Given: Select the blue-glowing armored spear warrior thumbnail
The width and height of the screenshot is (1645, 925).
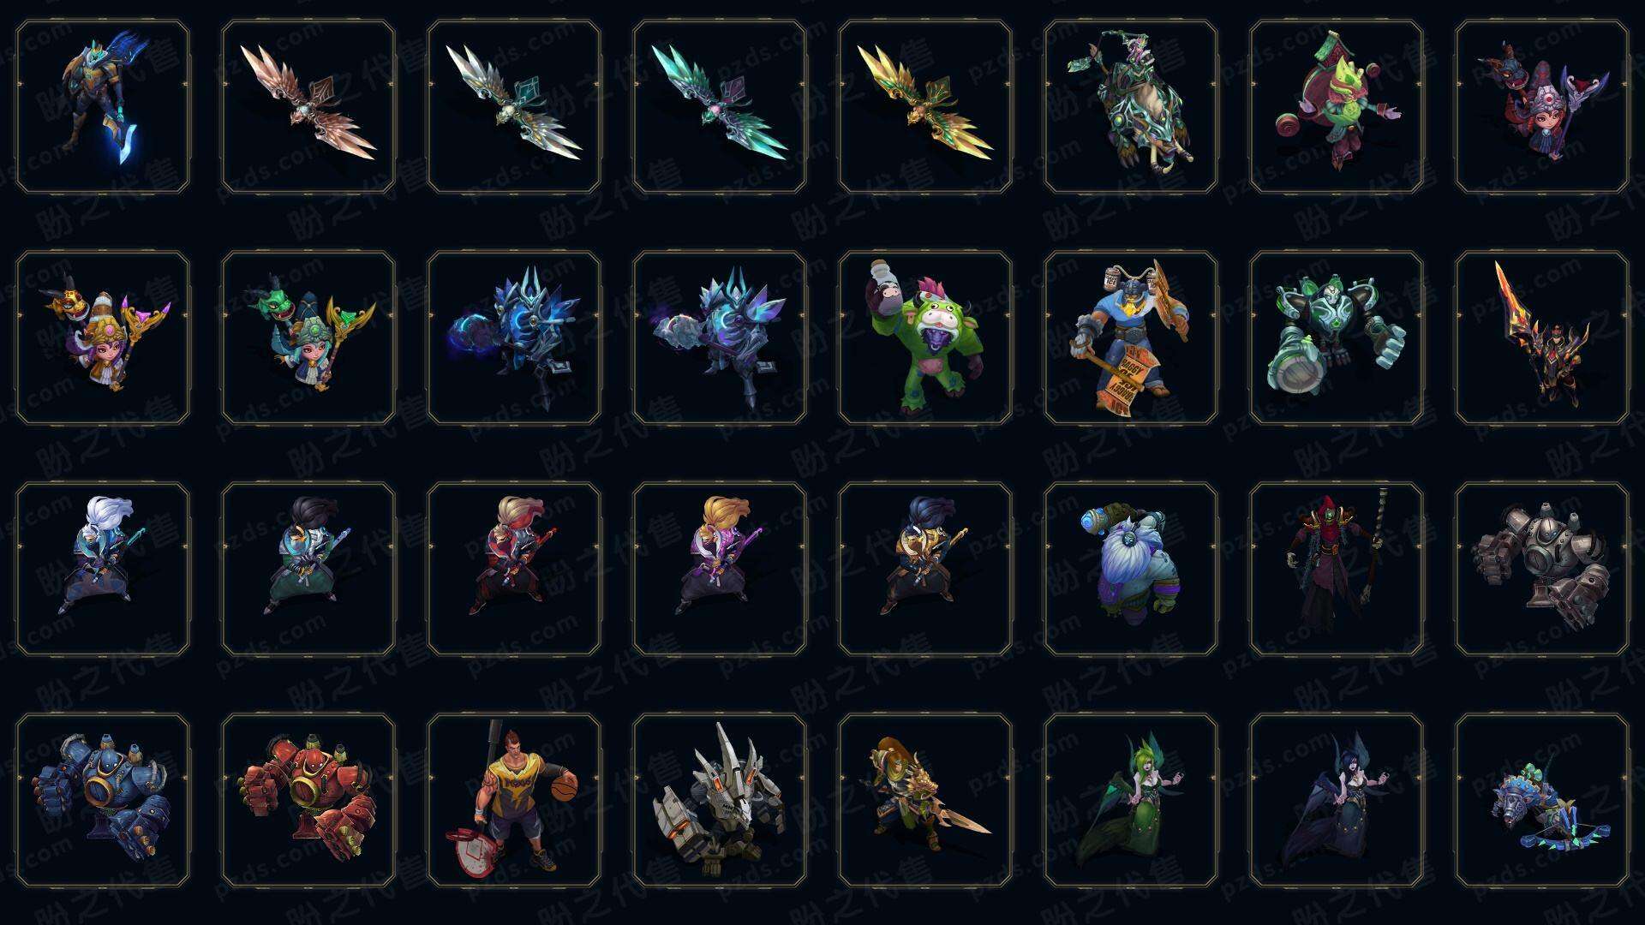Looking at the screenshot, I should pos(103,107).
